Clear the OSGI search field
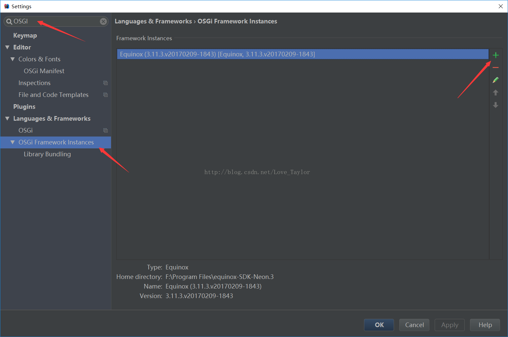Screen dimensions: 508x337 pos(103,21)
